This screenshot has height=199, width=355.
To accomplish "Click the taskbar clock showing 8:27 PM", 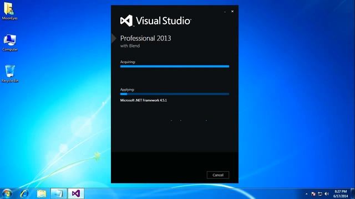I will pos(341,193).
